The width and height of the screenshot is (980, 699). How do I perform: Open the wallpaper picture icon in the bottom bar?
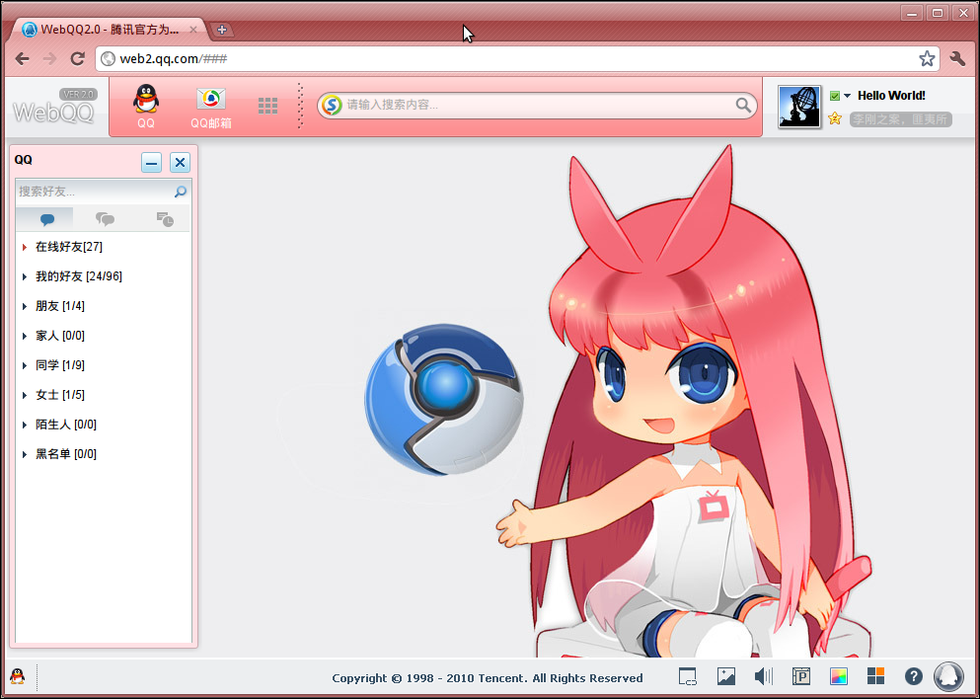[x=726, y=676]
